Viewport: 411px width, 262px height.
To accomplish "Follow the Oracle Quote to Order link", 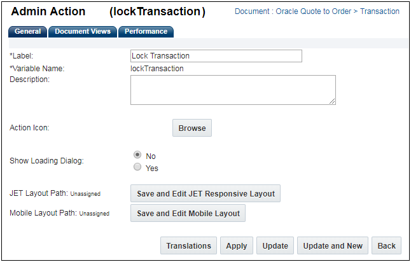I will click(313, 11).
